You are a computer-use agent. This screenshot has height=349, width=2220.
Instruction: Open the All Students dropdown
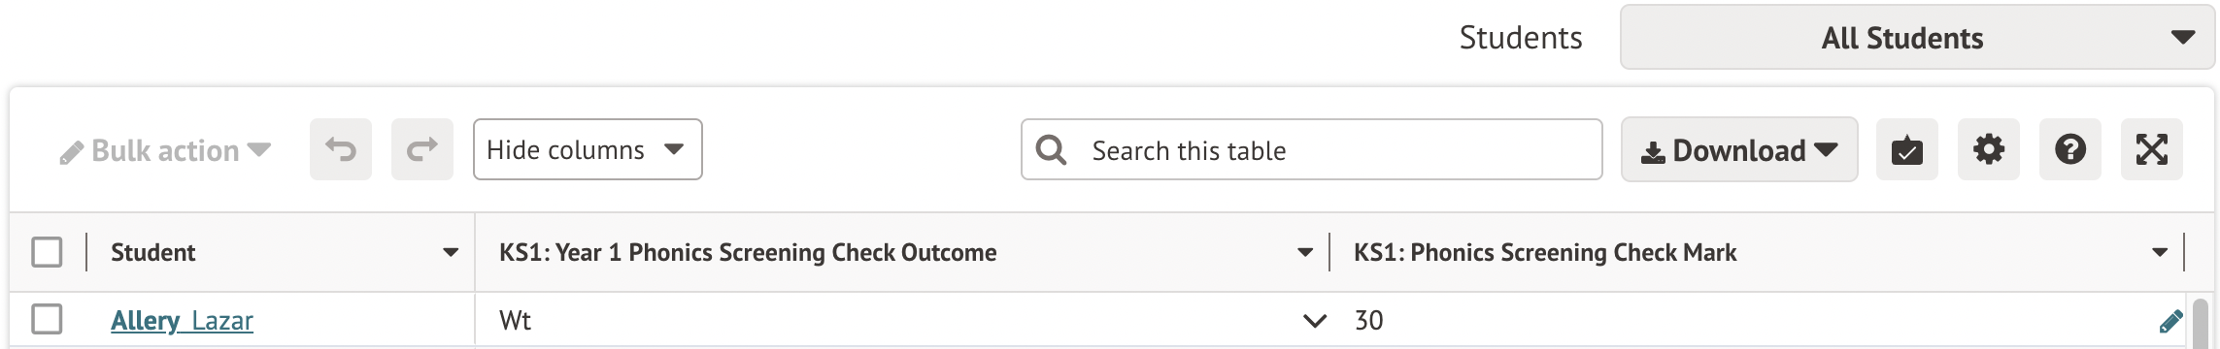click(1917, 38)
